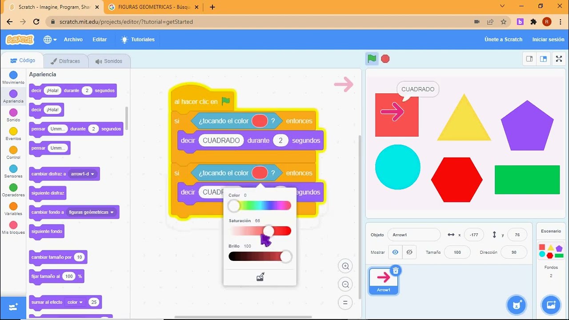This screenshot has width=569, height=320.
Task: Bookmark this page with star icon
Action: (x=503, y=22)
